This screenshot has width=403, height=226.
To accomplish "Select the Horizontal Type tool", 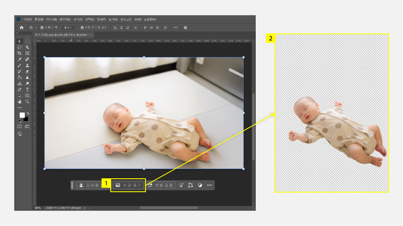I will 27,90.
